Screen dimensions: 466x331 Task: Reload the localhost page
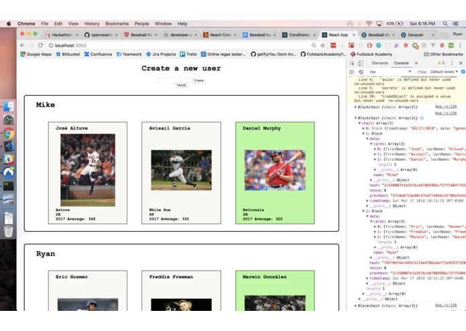tap(41, 46)
